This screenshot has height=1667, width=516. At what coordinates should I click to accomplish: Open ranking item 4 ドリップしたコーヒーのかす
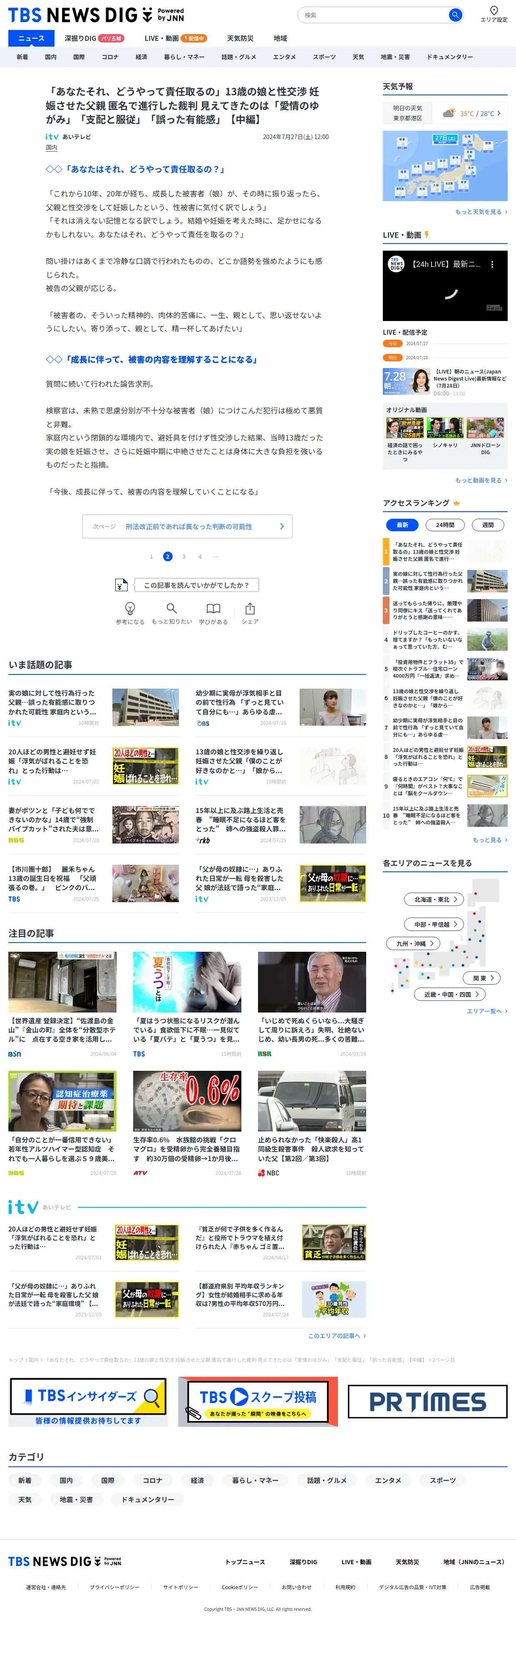445,639
